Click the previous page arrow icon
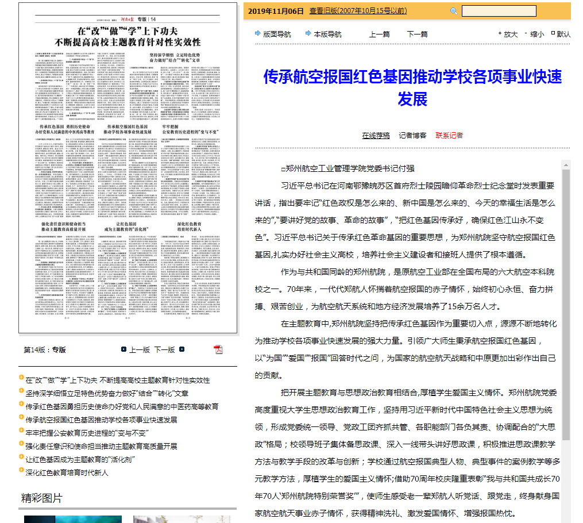Screen dimensions: 583x523 124,349
